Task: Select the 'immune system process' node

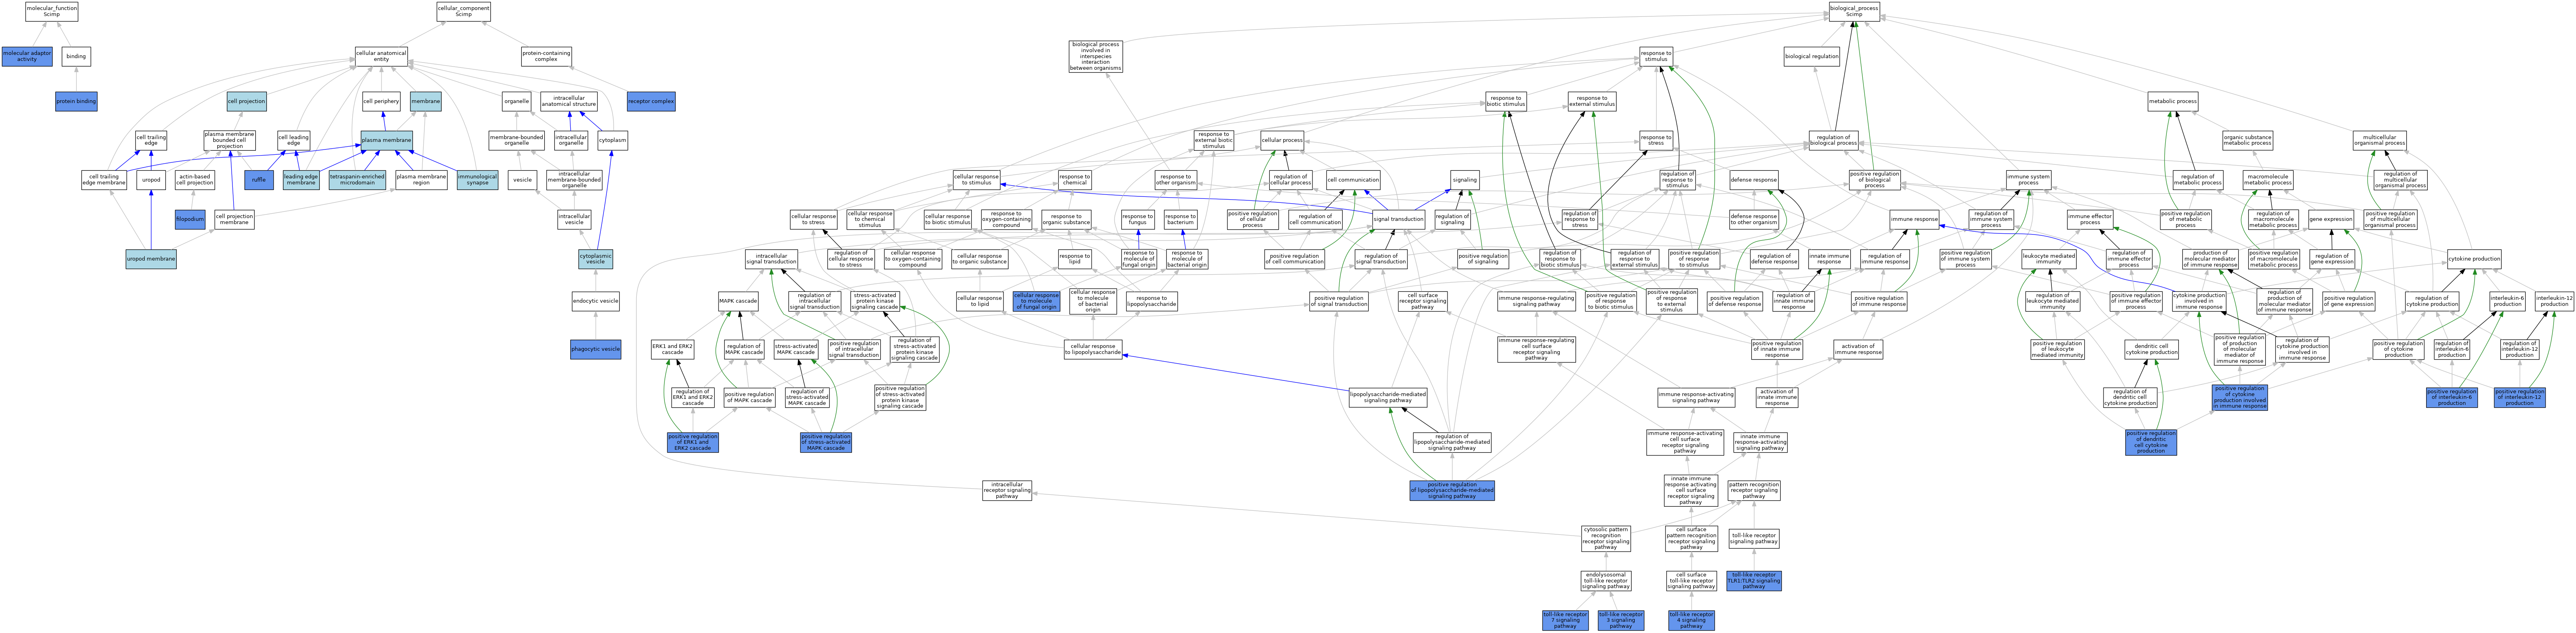Action: [2028, 180]
